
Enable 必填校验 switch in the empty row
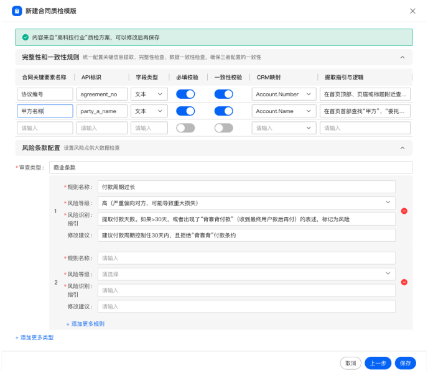click(x=185, y=128)
